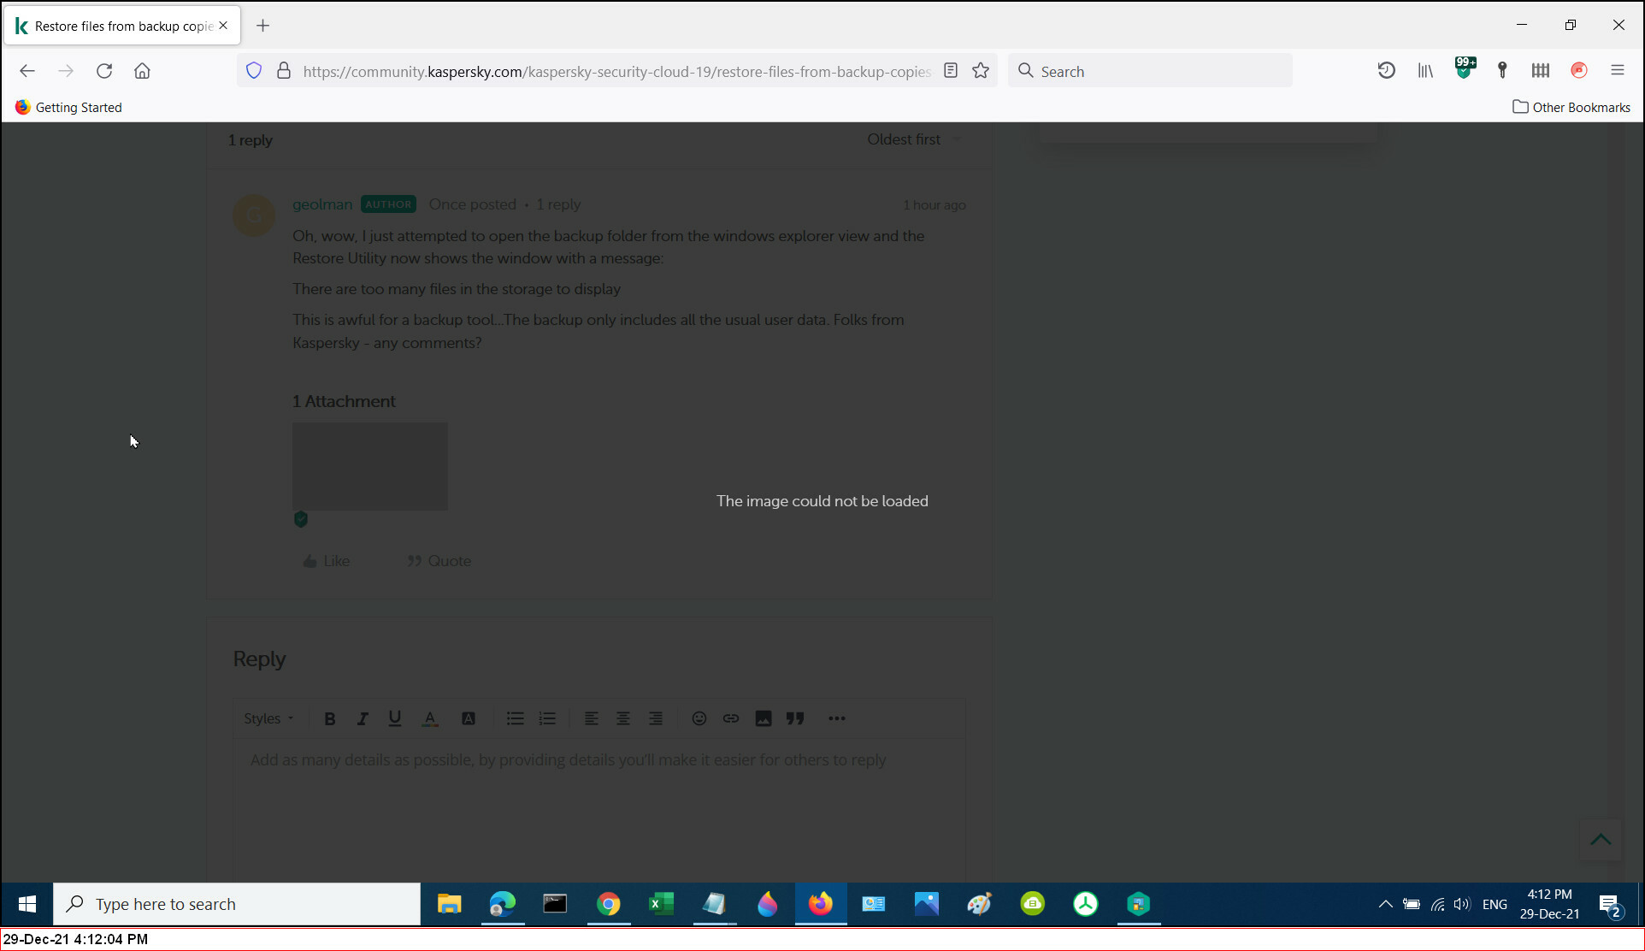Screen dimensions: 1645x951
Task: Insert a bulleted list
Action: pos(515,718)
